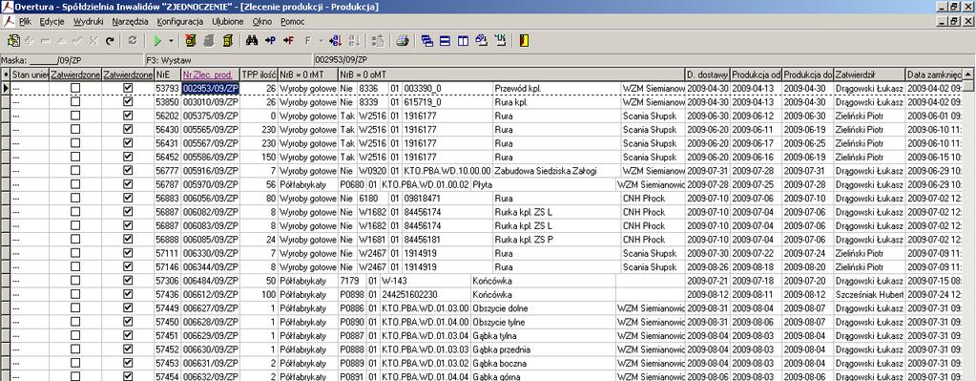
Task: Click the D. dostawy column header
Action: point(708,74)
